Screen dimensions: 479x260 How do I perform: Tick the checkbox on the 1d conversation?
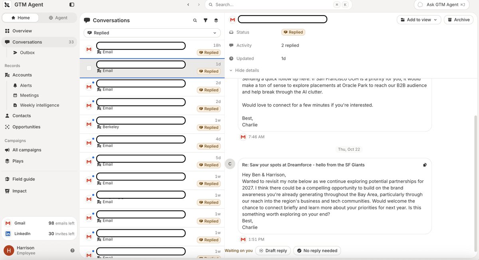click(89, 68)
